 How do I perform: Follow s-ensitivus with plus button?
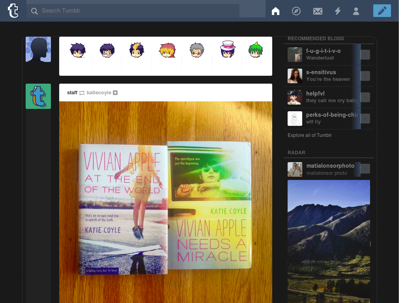click(365, 76)
